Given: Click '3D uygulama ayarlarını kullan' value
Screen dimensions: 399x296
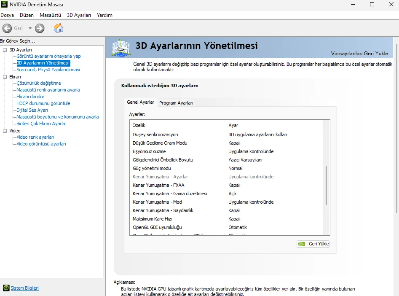Looking at the screenshot, I should 258,135.
